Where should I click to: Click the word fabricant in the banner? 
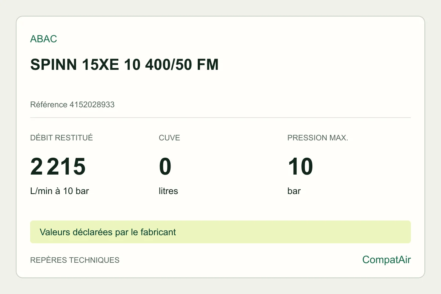click(157, 232)
